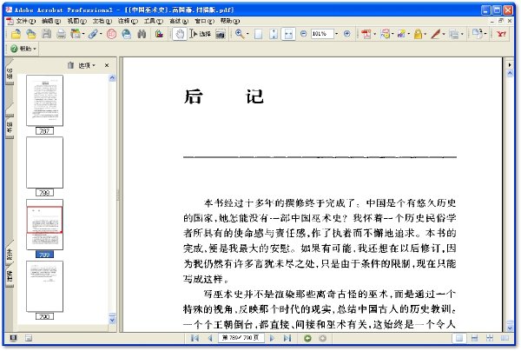521x351 pixels.
Task: Activate the text 选择 Select tool
Action: pos(201,34)
